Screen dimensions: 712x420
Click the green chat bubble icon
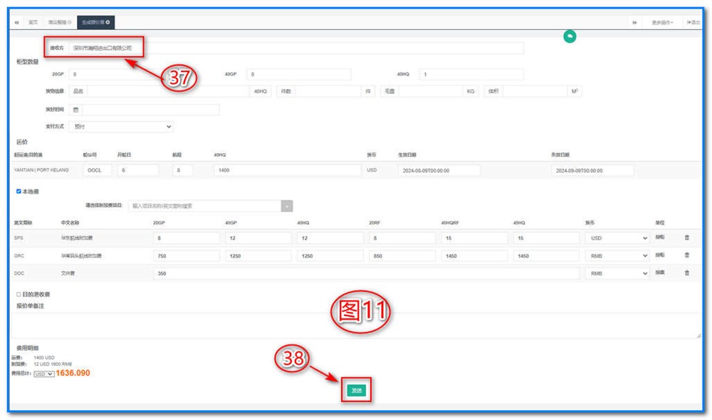pos(570,36)
